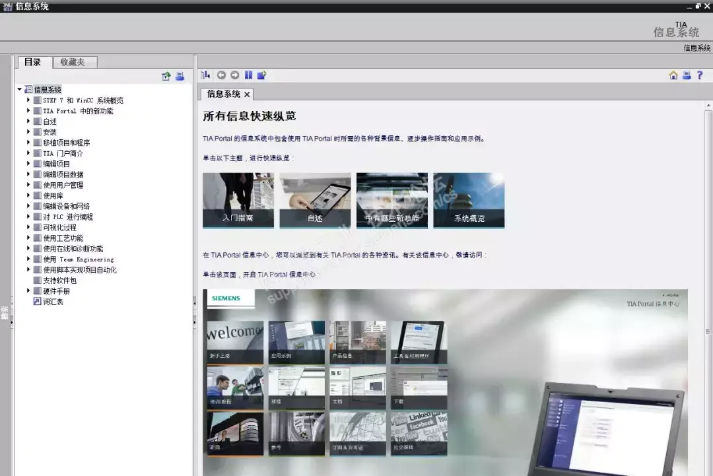This screenshot has width=713, height=476.
Task: Click the bookmark icon in the toolbar
Action: 248,75
